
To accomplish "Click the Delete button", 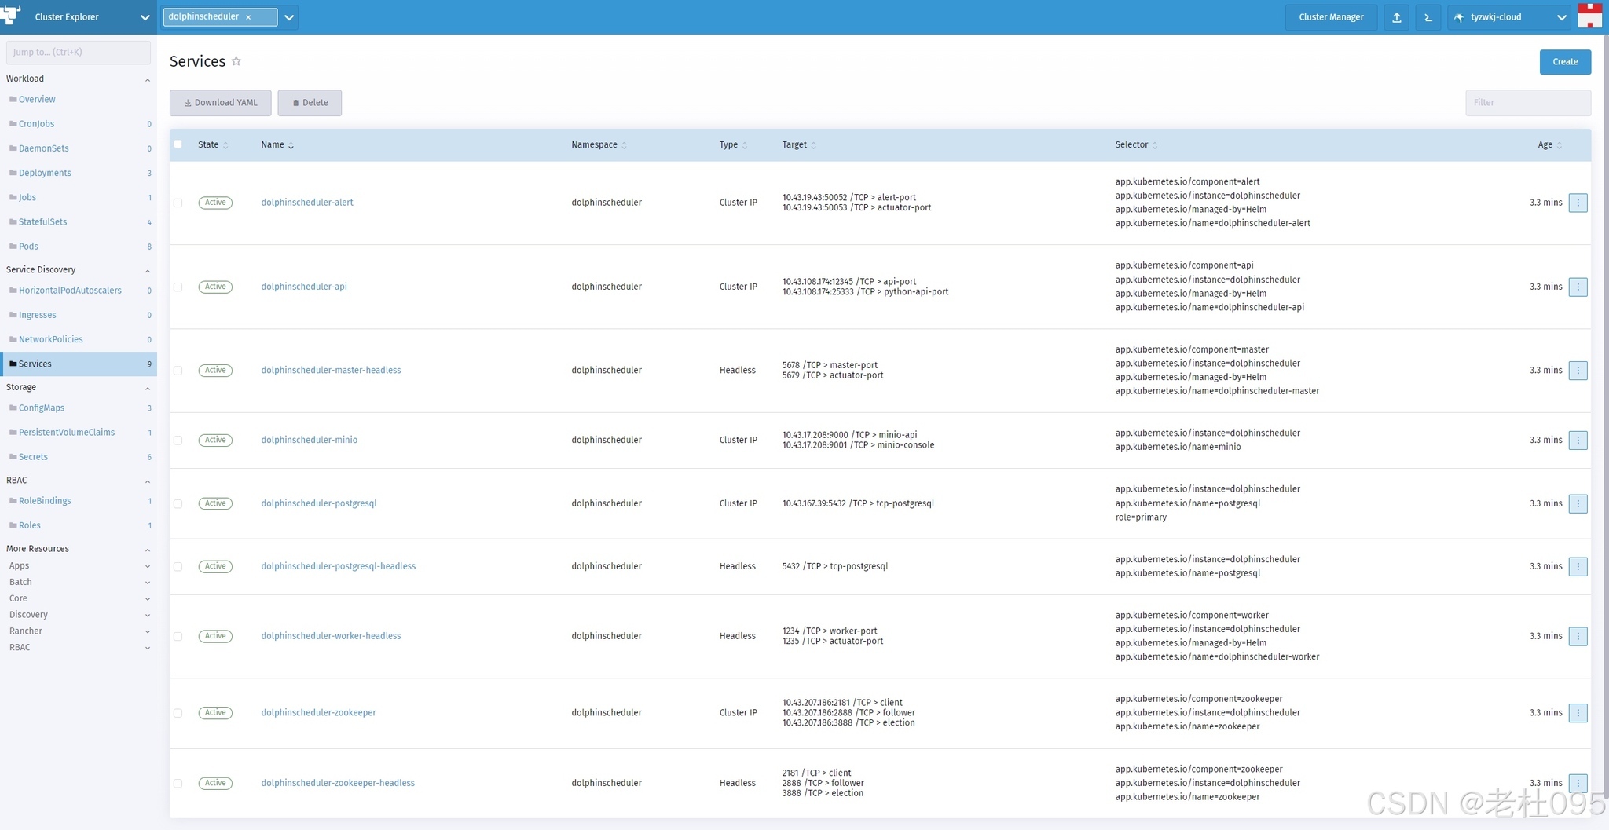I will [310, 103].
